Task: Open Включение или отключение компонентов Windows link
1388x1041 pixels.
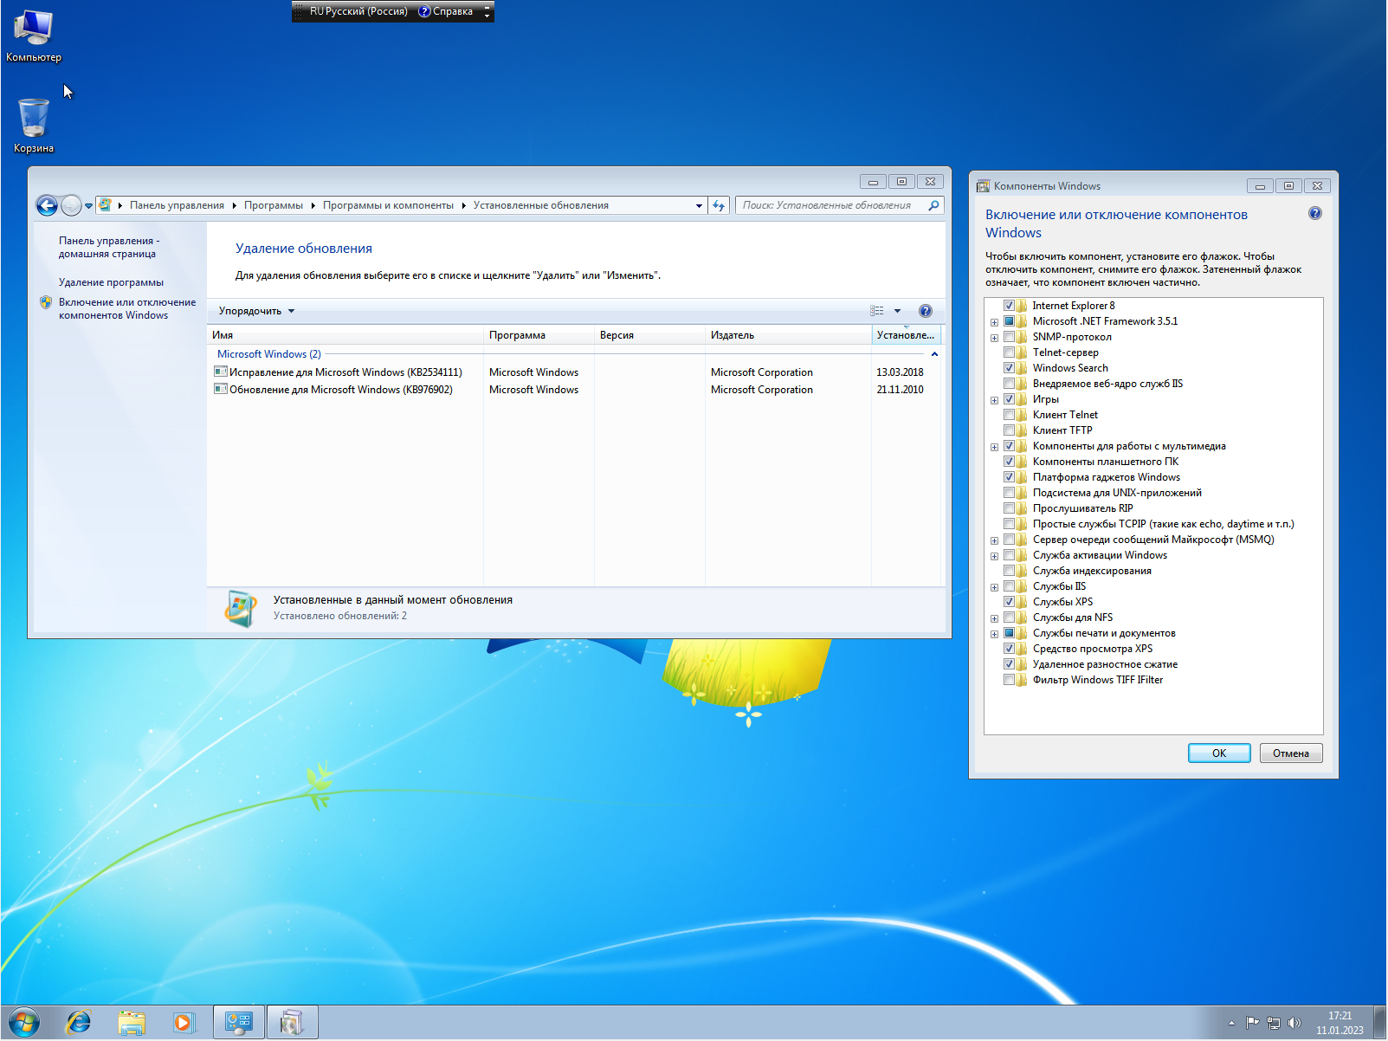Action: pos(127,308)
